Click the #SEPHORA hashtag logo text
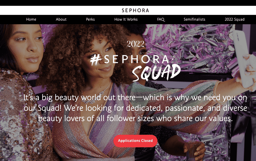Image resolution: width=256 pixels, height=161 pixels. [130, 59]
